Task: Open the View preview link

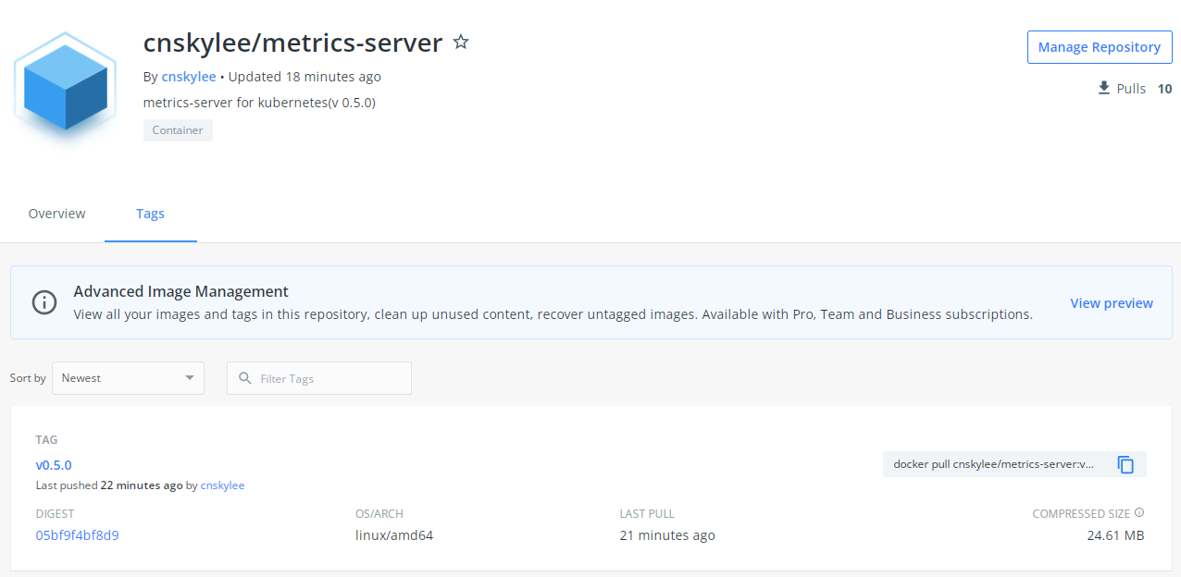Action: click(x=1112, y=302)
